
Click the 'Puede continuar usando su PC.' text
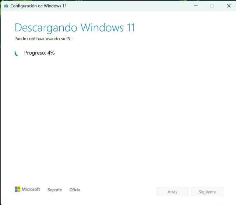click(x=43, y=39)
